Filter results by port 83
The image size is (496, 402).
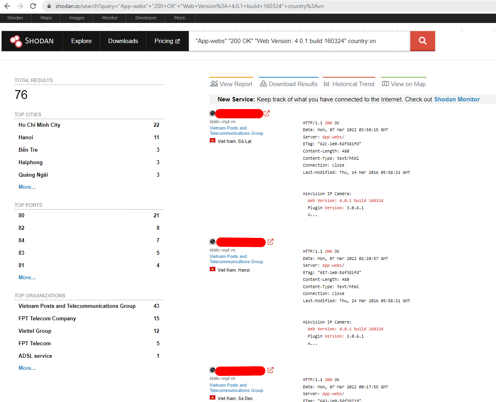tap(21, 253)
